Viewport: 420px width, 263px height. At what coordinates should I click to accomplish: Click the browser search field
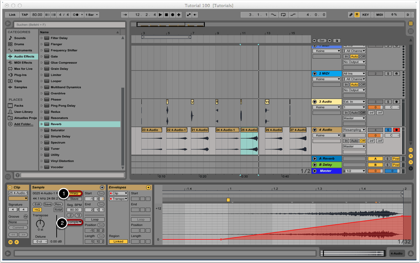pos(70,25)
